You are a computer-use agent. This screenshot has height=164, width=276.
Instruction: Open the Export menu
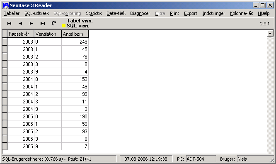click(191, 13)
